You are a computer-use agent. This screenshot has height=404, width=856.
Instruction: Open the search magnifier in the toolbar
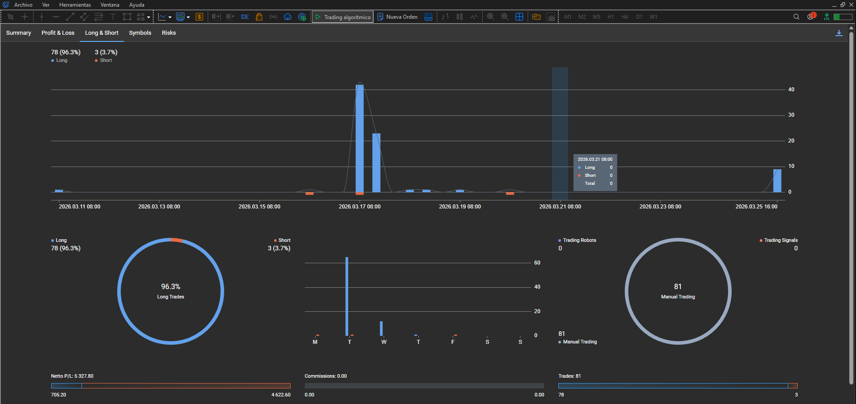(796, 17)
